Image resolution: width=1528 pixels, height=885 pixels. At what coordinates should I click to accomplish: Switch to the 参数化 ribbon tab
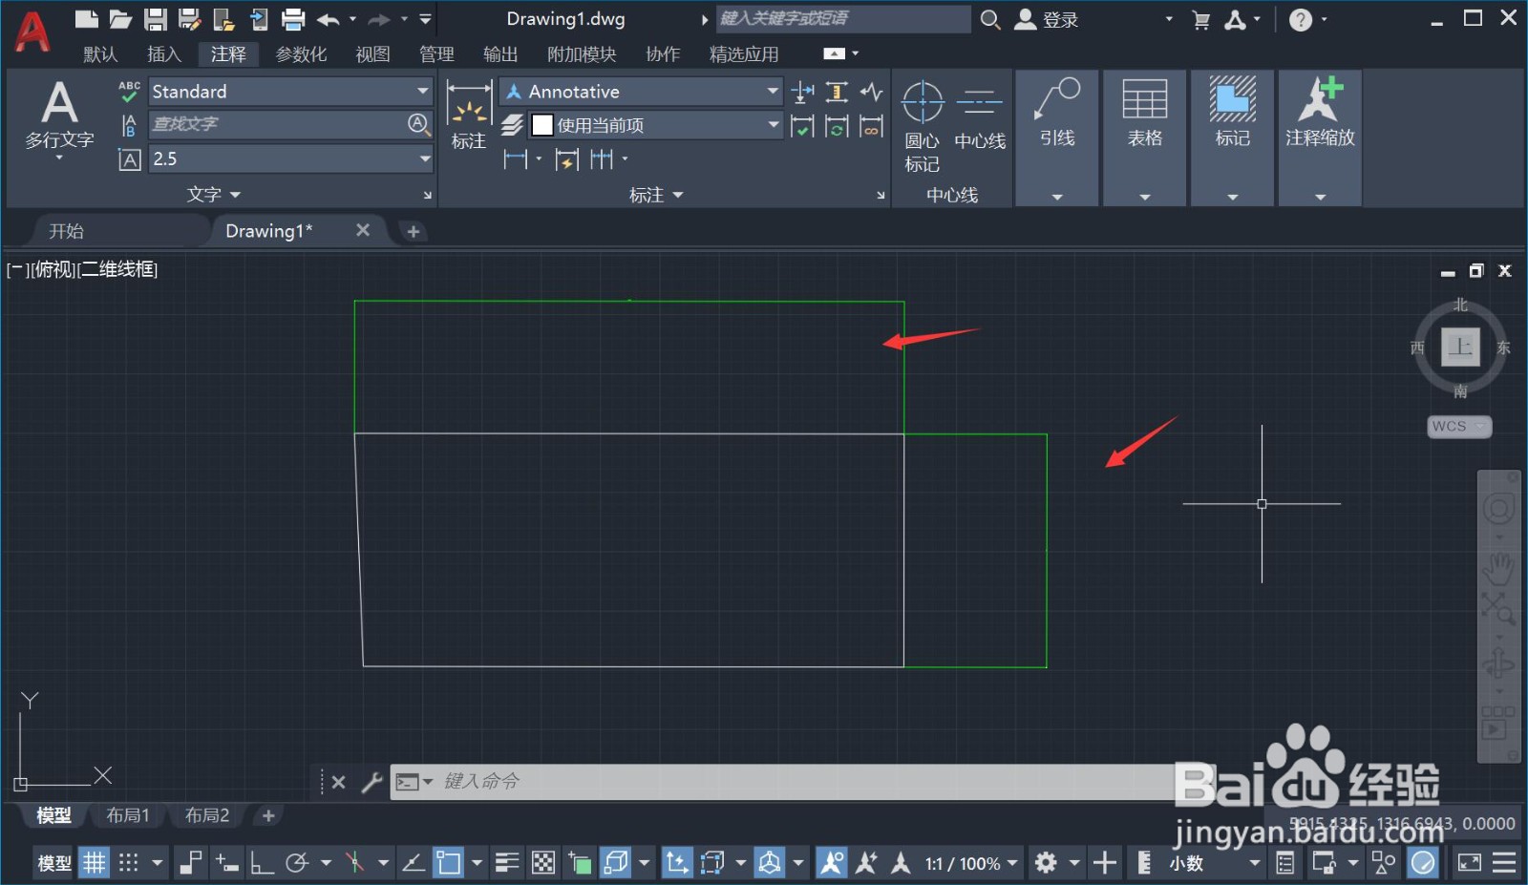click(301, 54)
